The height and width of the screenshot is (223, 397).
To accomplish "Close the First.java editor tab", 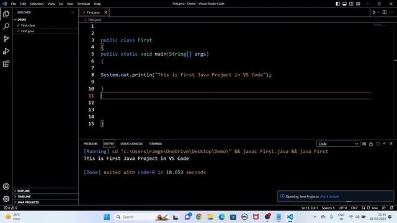I will click(x=105, y=12).
